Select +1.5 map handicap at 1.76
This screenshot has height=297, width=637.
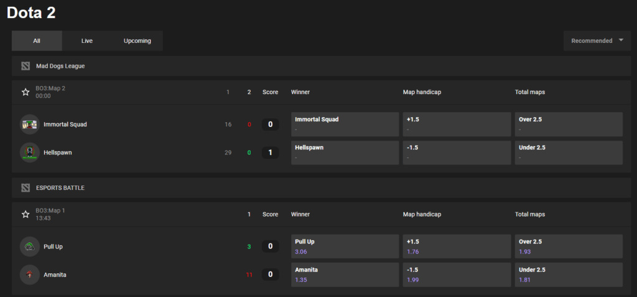[457, 247]
